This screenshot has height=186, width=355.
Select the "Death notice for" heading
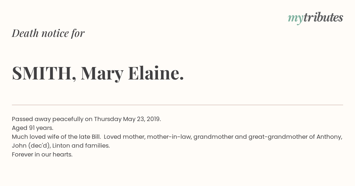[x=48, y=33]
